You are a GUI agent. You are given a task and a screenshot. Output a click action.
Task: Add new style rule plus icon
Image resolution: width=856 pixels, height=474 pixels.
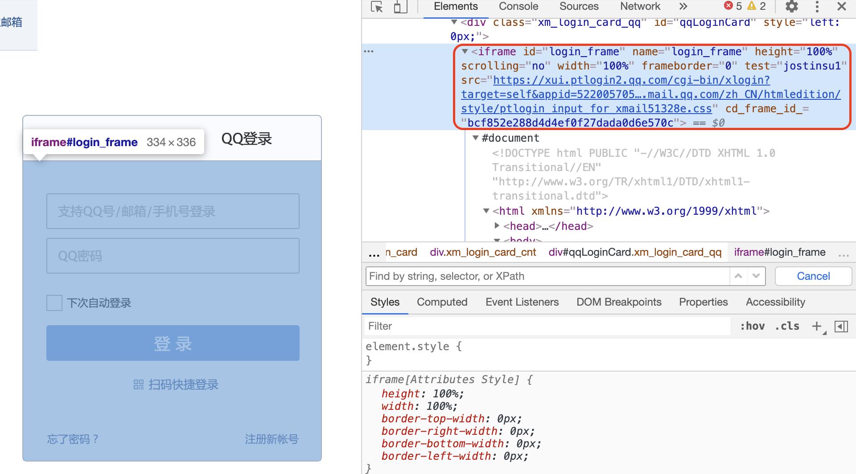click(817, 326)
